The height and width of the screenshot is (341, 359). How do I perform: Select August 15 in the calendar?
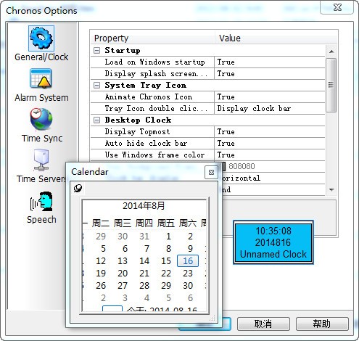click(x=166, y=261)
